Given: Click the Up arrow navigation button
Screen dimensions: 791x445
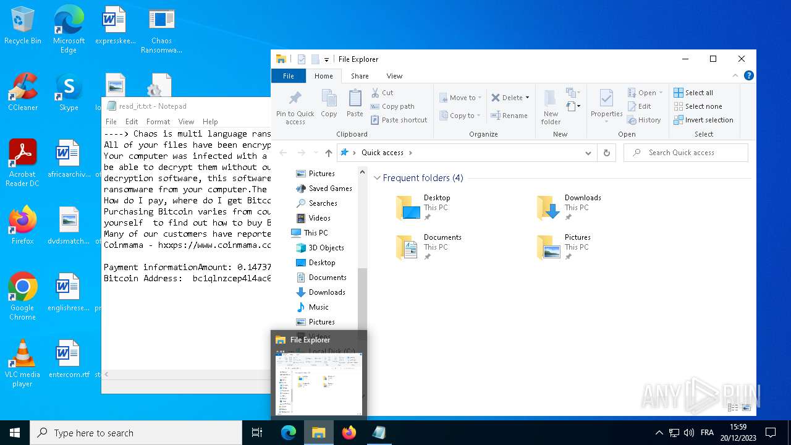Looking at the screenshot, I should point(329,153).
